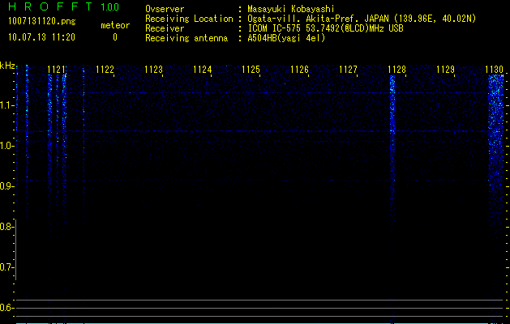Click the 1129 time marker
Viewport: 510px width, 324px height.
coord(445,70)
